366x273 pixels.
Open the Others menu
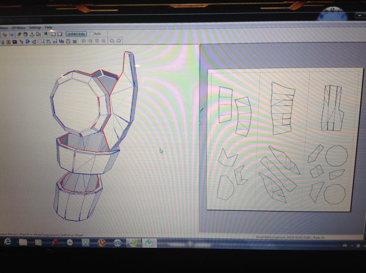(x=4, y=28)
